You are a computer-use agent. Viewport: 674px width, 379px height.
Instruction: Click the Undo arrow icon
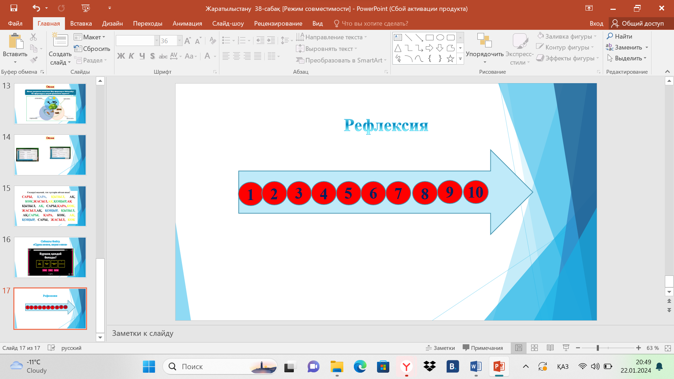pyautogui.click(x=36, y=8)
